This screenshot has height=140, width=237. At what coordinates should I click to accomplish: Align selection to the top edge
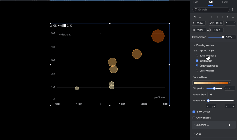click(222, 17)
